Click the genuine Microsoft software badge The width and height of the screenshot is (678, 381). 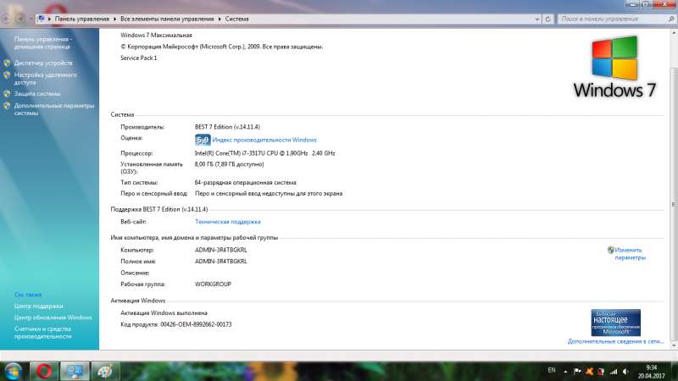pos(615,323)
